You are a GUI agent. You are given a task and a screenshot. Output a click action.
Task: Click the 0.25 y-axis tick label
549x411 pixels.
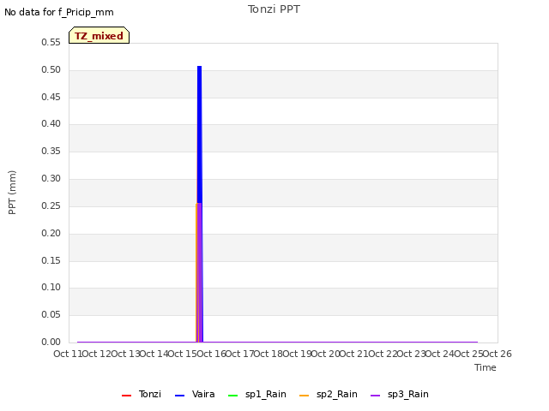[x=51, y=205]
